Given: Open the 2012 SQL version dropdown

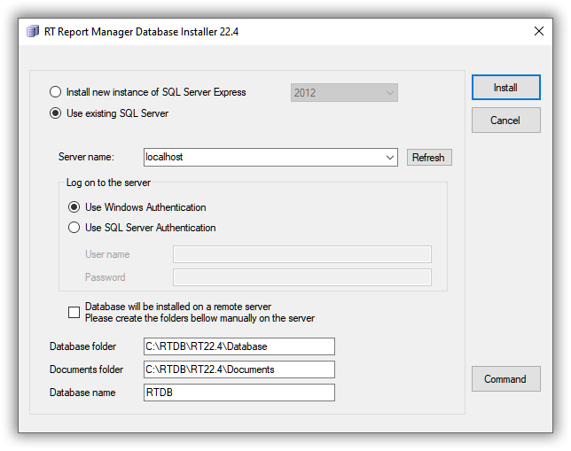Looking at the screenshot, I should point(344,93).
